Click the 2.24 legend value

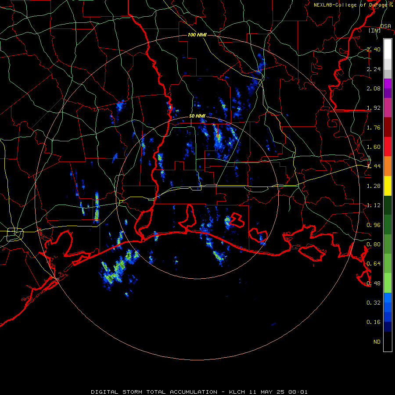[373, 69]
